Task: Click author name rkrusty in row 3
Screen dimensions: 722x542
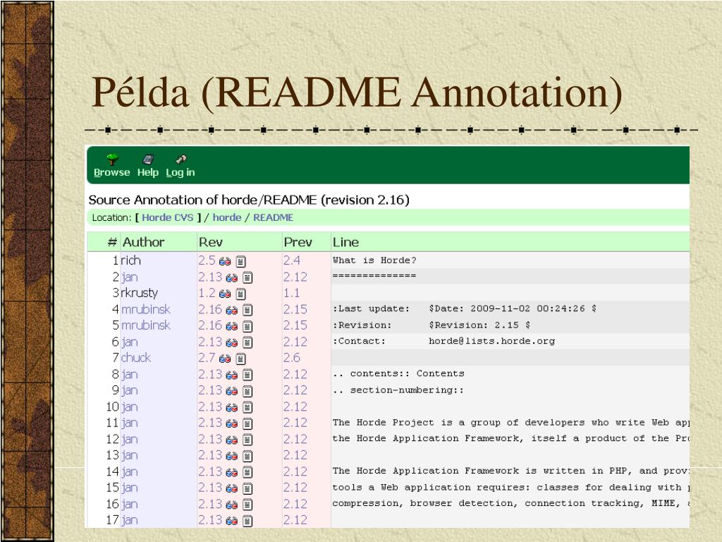Action: tap(140, 293)
